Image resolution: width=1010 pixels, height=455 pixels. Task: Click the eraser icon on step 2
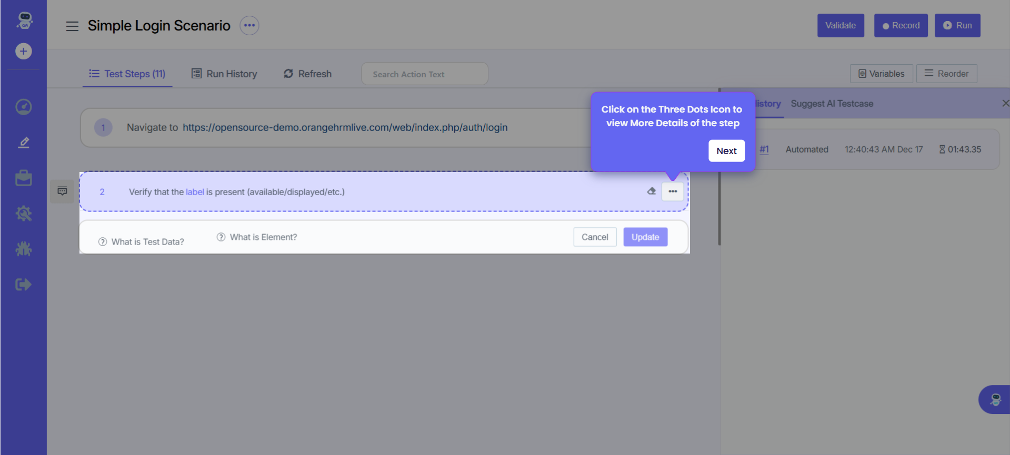point(652,191)
